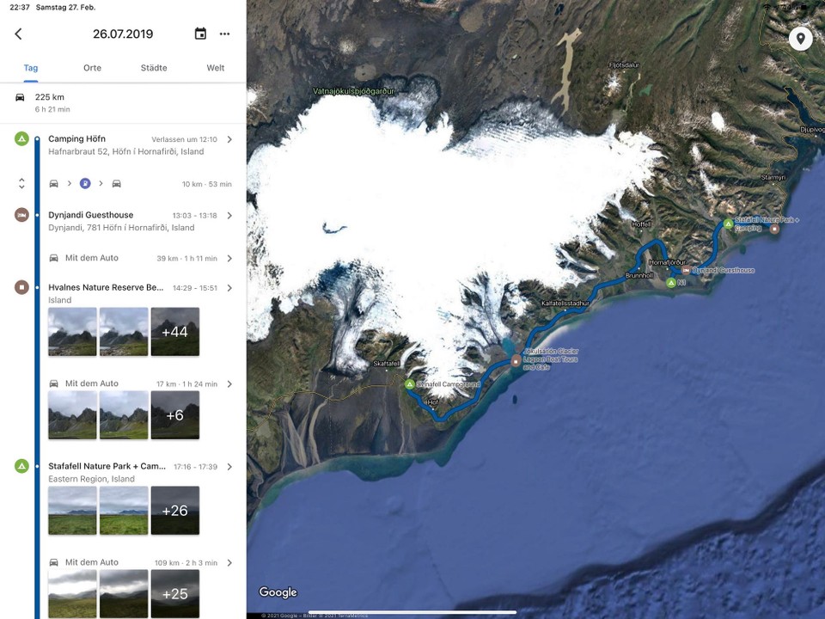Tap the car icon next to 225 km
This screenshot has width=825, height=619.
pyautogui.click(x=20, y=97)
